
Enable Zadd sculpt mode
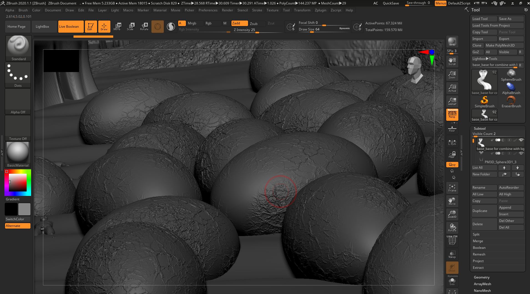[x=239, y=23]
